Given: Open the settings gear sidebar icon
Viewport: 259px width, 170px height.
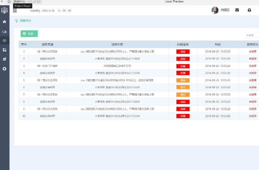Looking at the screenshot, I should pos(5,69).
